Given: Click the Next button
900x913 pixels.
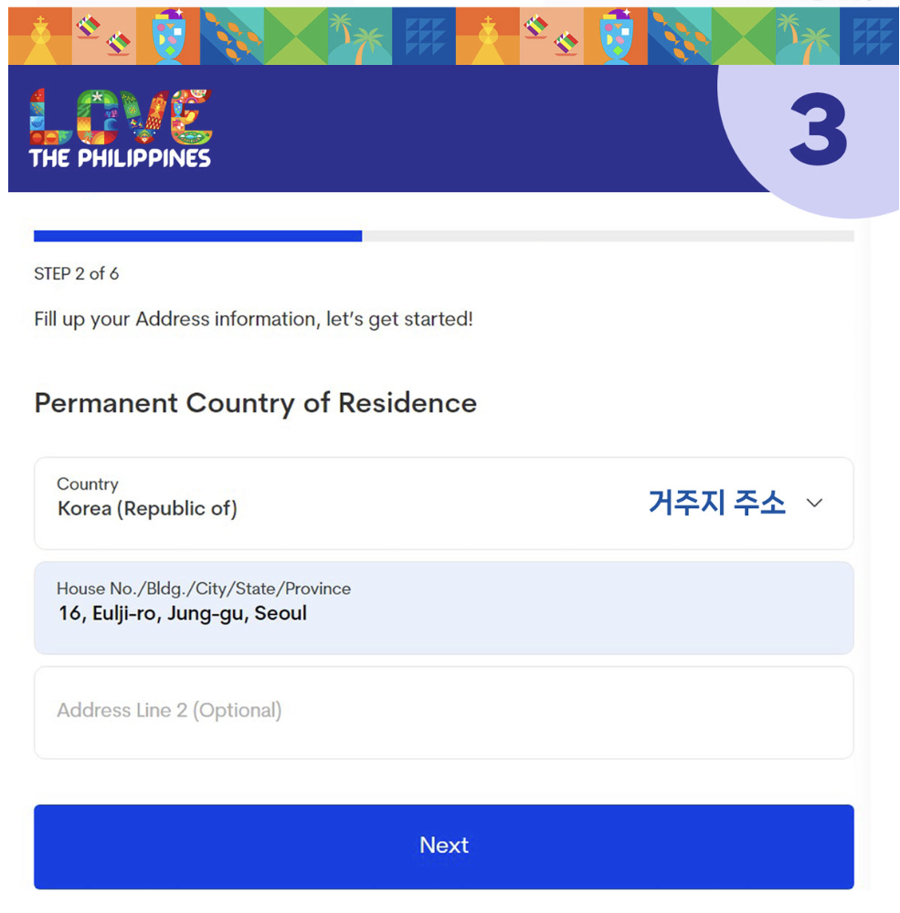Looking at the screenshot, I should point(443,846).
